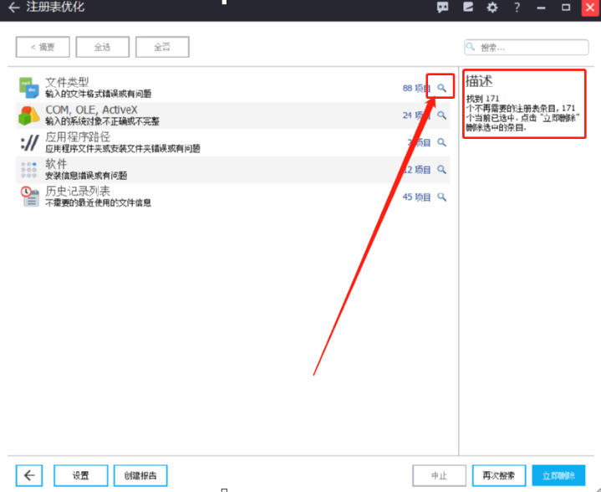The width and height of the screenshot is (601, 492).
Task: Select the 软件 title text
Action: (56, 164)
